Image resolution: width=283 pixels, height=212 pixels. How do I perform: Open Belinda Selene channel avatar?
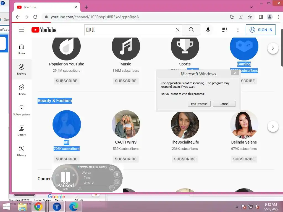244,124
